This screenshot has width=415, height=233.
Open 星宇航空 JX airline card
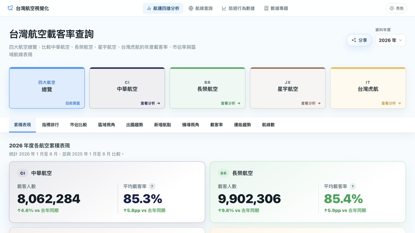pos(288,88)
